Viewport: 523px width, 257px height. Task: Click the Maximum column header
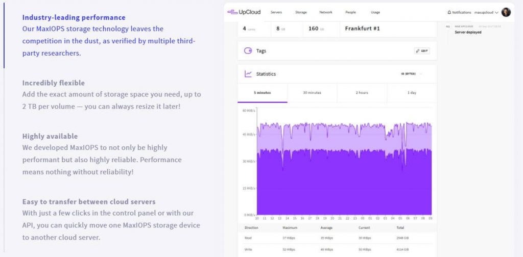[290, 228]
